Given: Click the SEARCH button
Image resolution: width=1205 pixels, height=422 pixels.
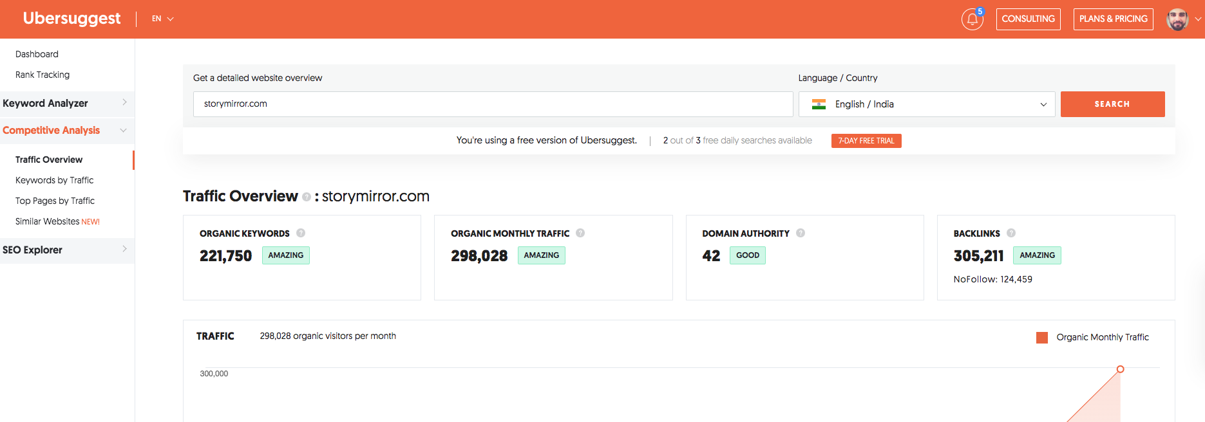Looking at the screenshot, I should click(1112, 104).
